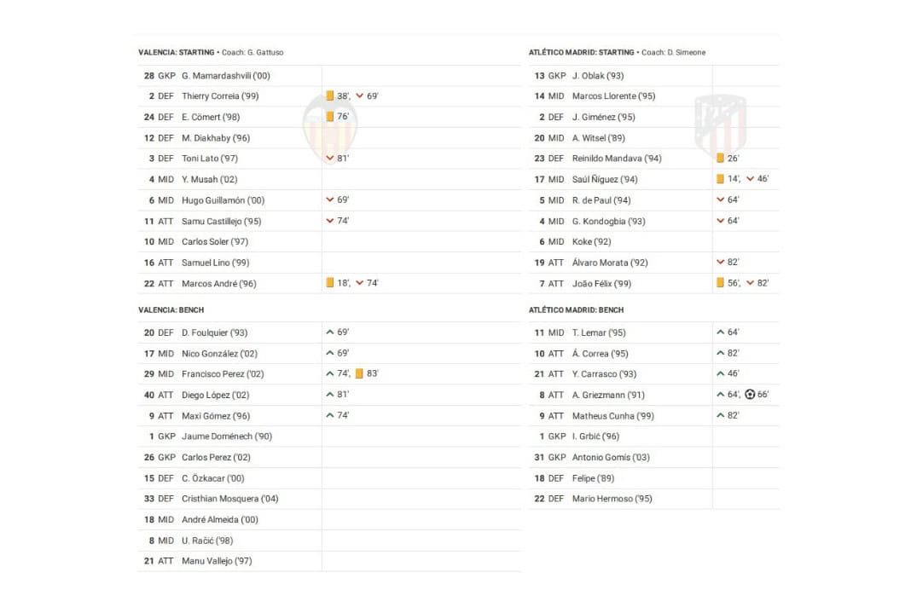Screen dimensions: 911x607
Task: Click Y. Carrasco's green sub-on arrow
Action: coord(721,374)
